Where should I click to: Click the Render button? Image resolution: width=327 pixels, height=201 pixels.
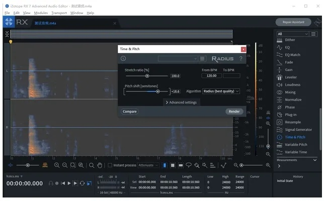[234, 112]
